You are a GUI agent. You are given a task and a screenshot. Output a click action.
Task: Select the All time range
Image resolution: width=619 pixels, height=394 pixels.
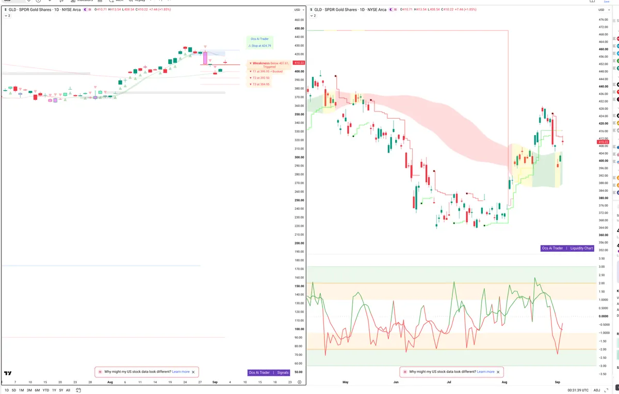click(x=68, y=390)
